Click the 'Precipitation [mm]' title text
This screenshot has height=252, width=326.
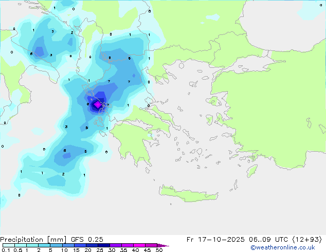pyautogui.click(x=33, y=240)
